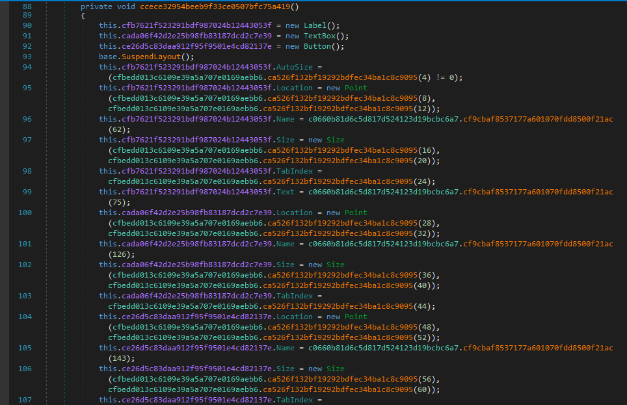Image resolution: width=627 pixels, height=405 pixels.
Task: Click the SuspendLayout method call
Action: point(151,57)
